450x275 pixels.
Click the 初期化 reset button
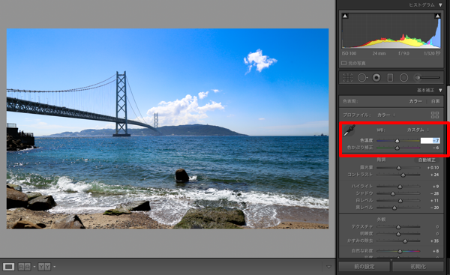pyautogui.click(x=418, y=267)
